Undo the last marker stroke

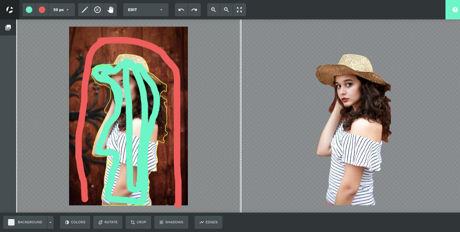tap(181, 10)
